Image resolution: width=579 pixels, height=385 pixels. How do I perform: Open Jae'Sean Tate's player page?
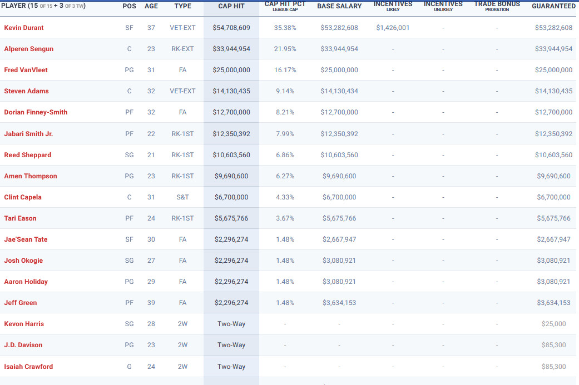26,239
